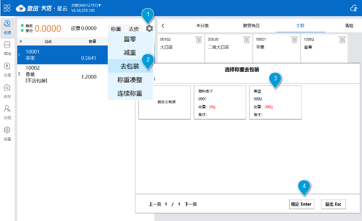This screenshot has width=362, height=221.
Task: Click the 品名 column header
Action: click(x=48, y=42)
